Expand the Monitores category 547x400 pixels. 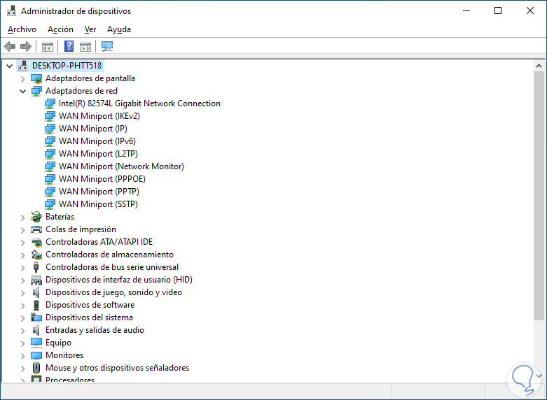coord(22,356)
